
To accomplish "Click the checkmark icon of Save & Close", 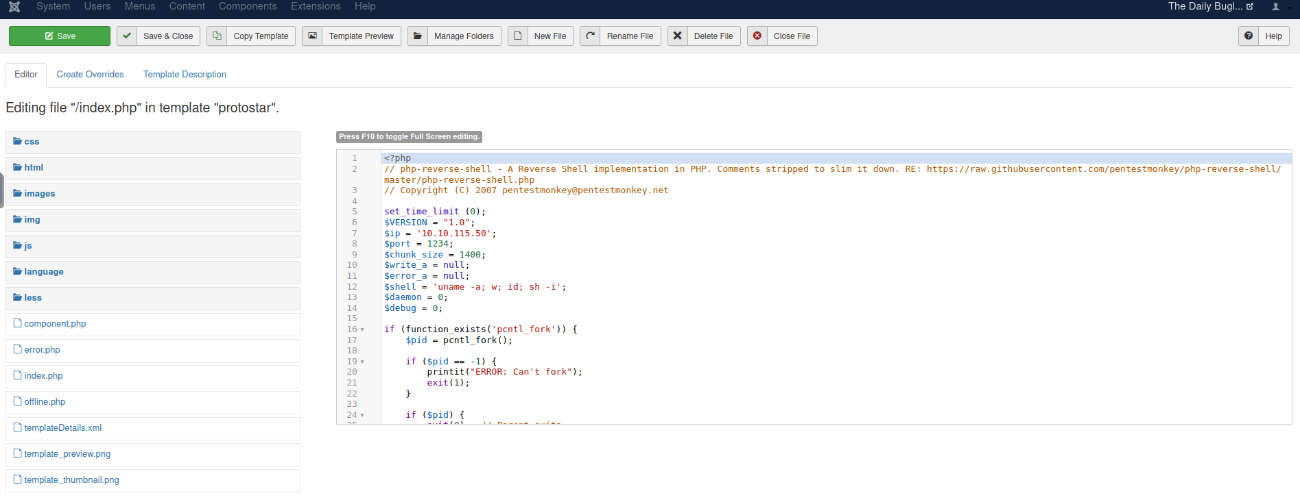I will (x=127, y=36).
